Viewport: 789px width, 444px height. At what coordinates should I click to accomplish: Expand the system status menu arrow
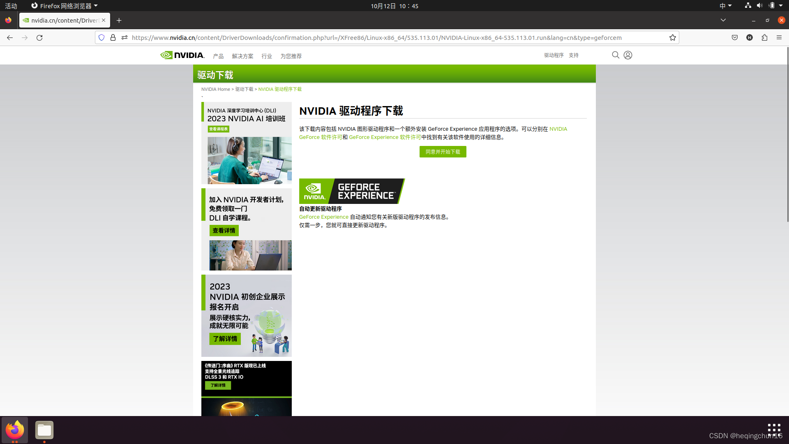[x=781, y=6]
